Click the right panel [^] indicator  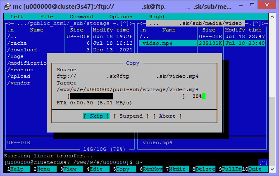258,23
